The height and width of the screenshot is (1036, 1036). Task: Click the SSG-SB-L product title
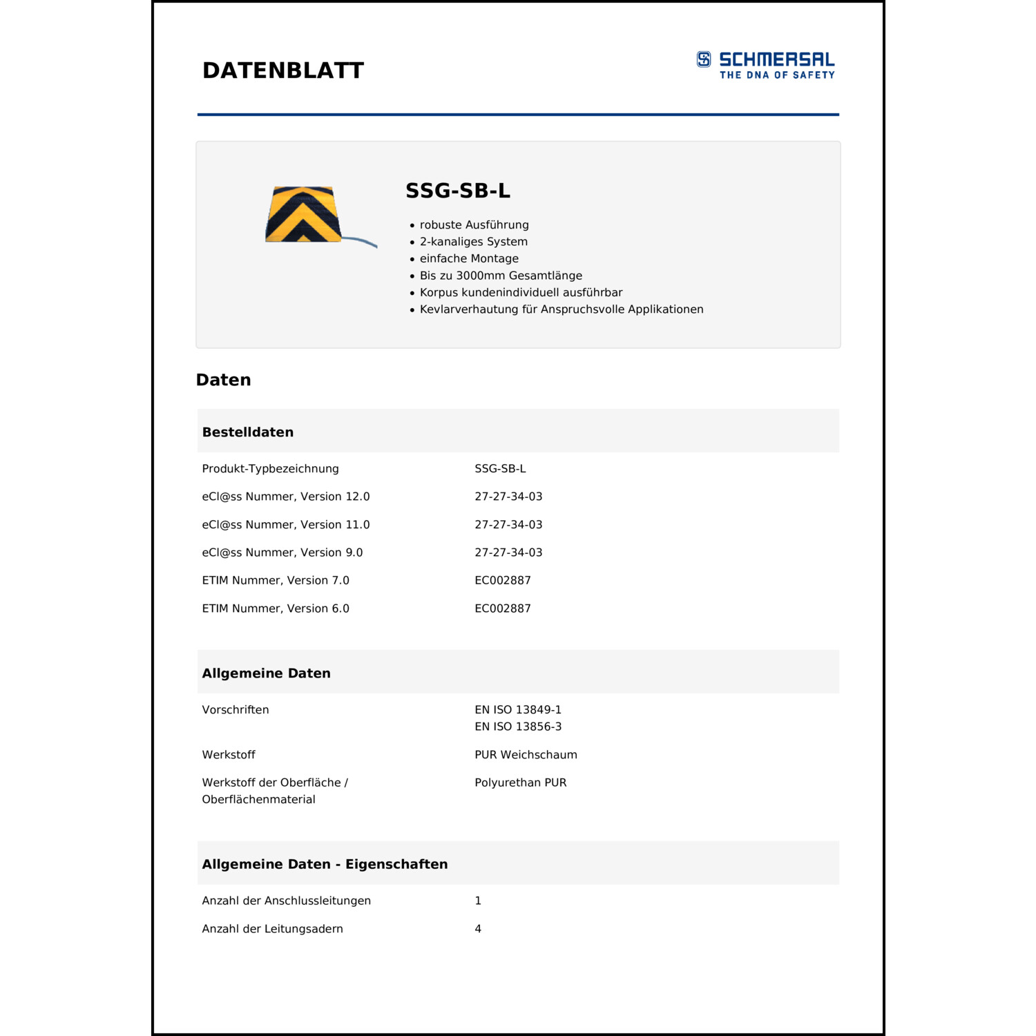tap(457, 191)
